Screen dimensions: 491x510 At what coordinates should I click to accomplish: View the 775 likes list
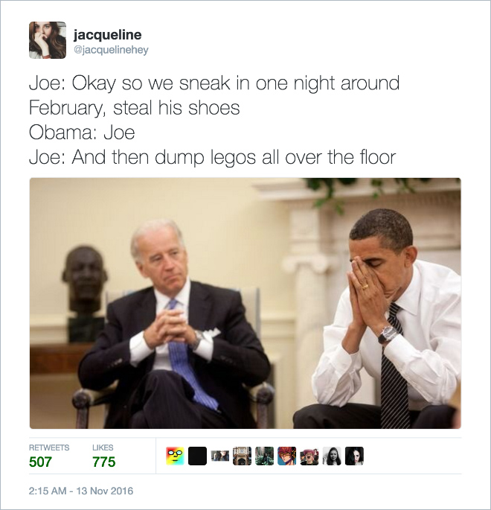coord(104,462)
